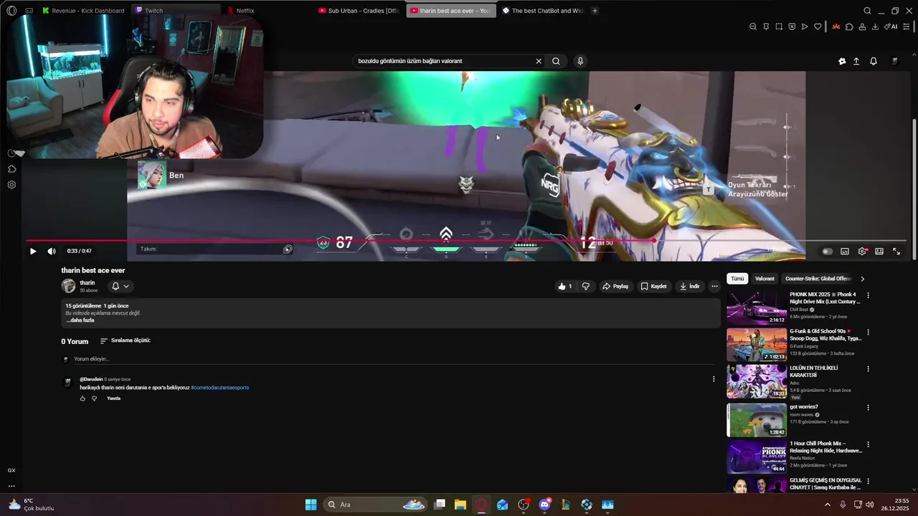Switch to the Twitch browser tab

176,11
